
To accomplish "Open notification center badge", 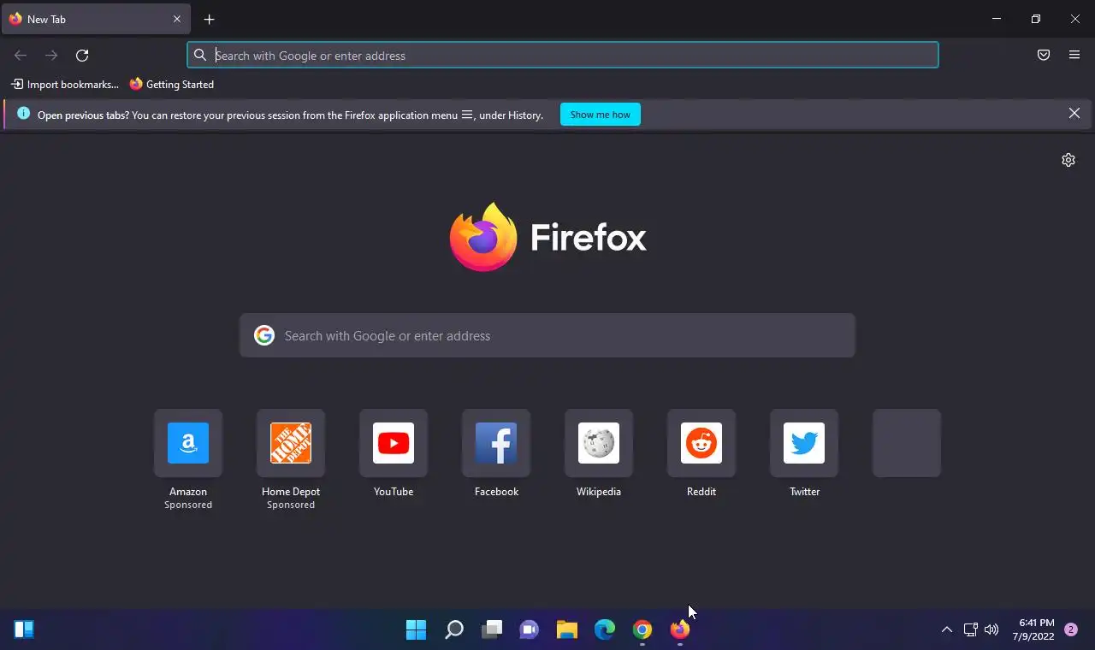I will (1071, 629).
